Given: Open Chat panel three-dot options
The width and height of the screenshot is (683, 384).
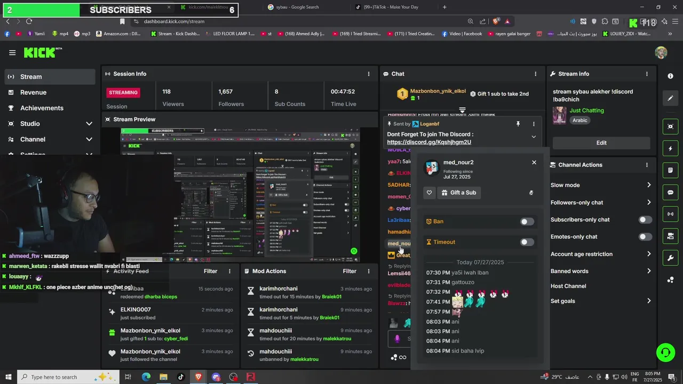Looking at the screenshot, I should pyautogui.click(x=535, y=74).
